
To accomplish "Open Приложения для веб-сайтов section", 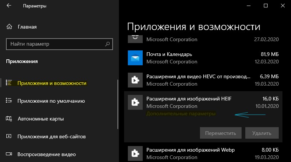I will point(52,136).
